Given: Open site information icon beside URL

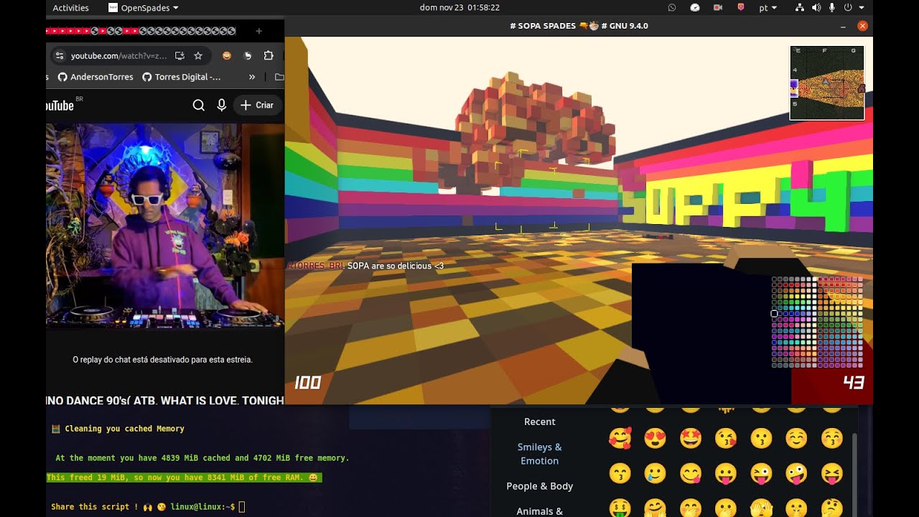Looking at the screenshot, I should coord(60,56).
